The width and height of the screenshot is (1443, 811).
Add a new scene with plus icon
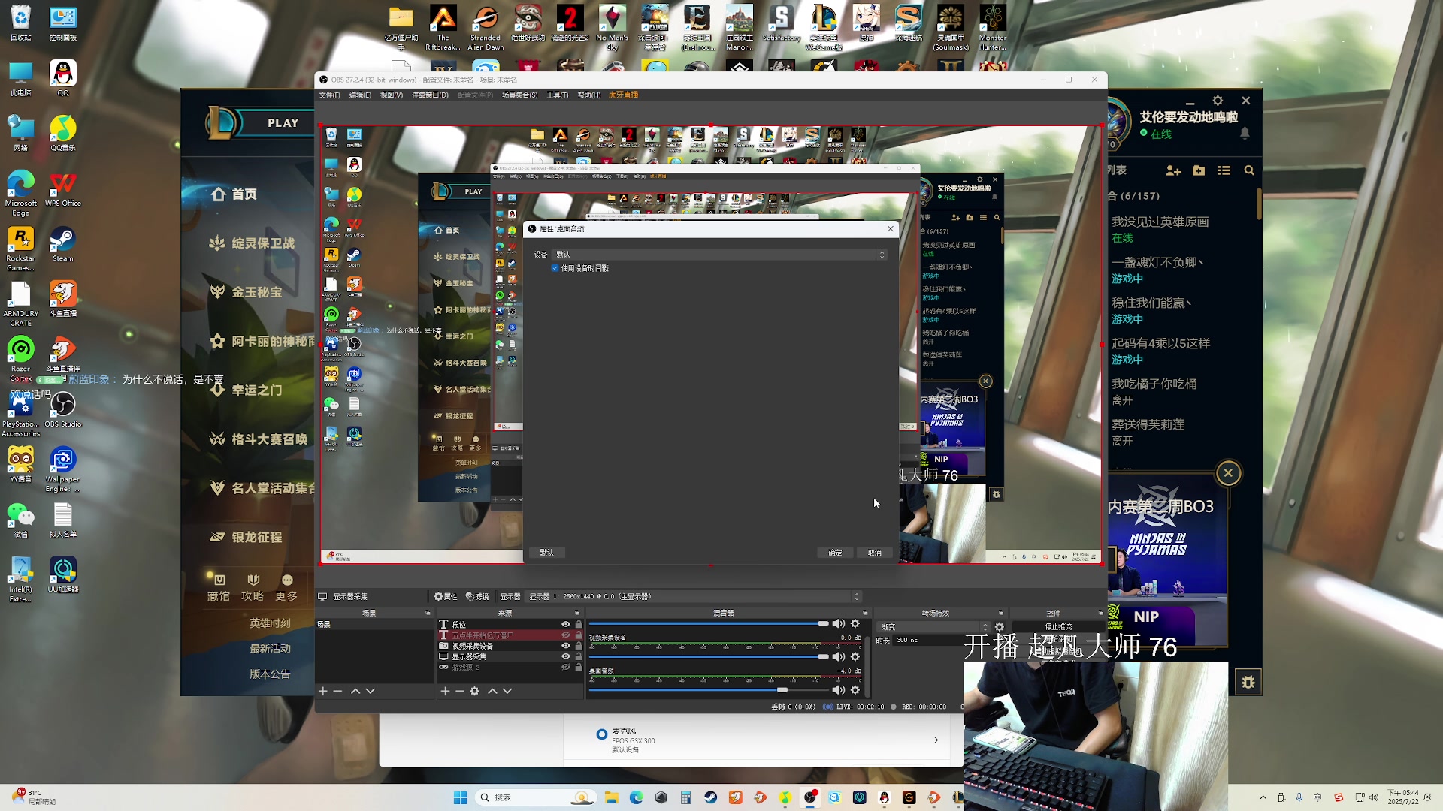(323, 691)
